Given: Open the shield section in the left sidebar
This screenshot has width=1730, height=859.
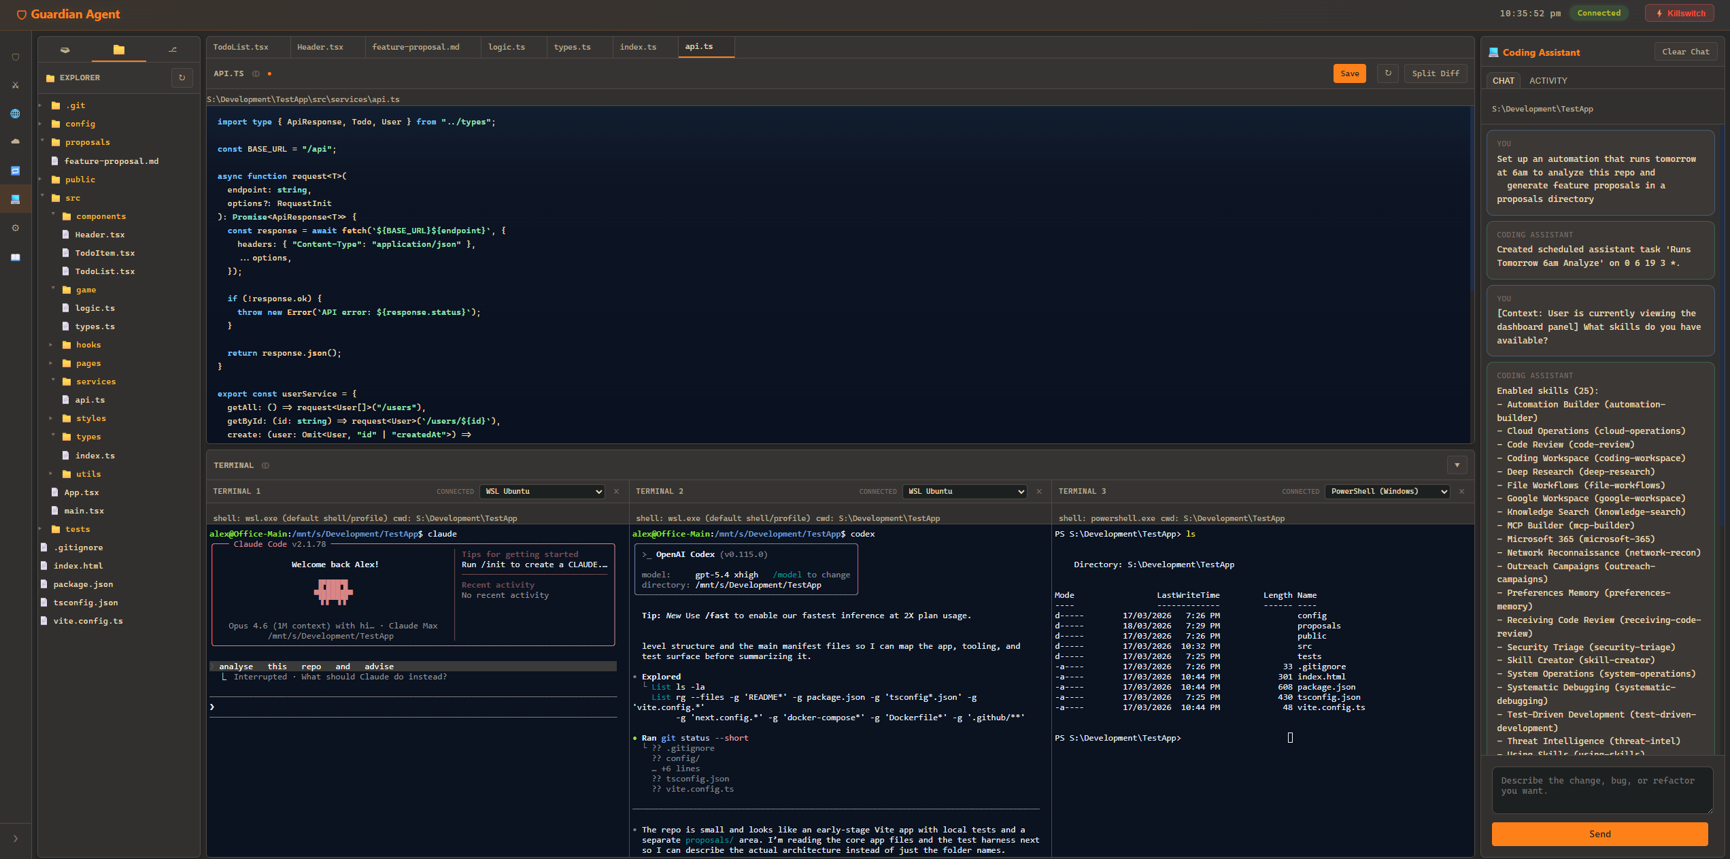Looking at the screenshot, I should pos(16,57).
